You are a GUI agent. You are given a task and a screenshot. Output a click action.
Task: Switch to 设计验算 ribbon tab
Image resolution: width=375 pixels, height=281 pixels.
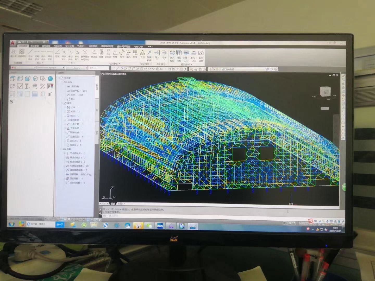coord(70,46)
